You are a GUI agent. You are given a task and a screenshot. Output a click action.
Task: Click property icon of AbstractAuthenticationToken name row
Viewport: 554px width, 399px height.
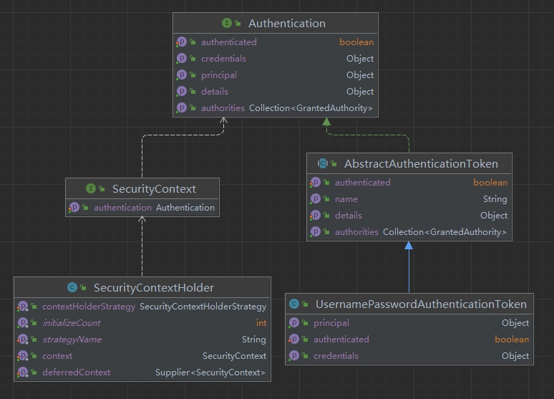tap(315, 199)
